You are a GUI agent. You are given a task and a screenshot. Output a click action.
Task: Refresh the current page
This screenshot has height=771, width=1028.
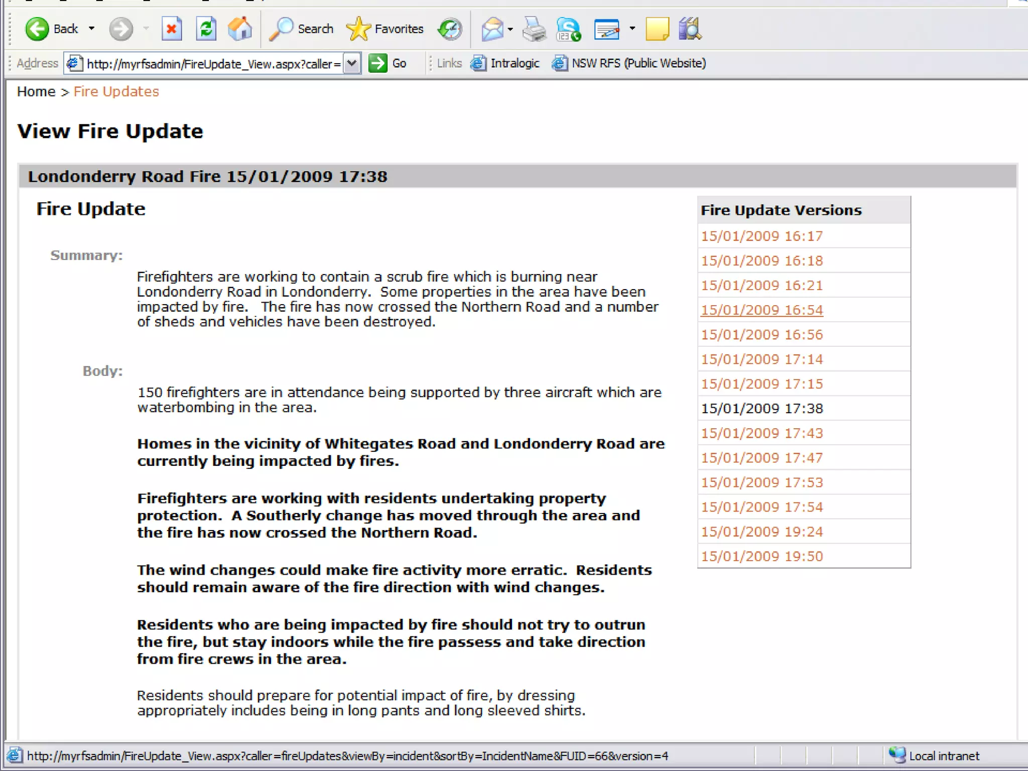point(206,29)
